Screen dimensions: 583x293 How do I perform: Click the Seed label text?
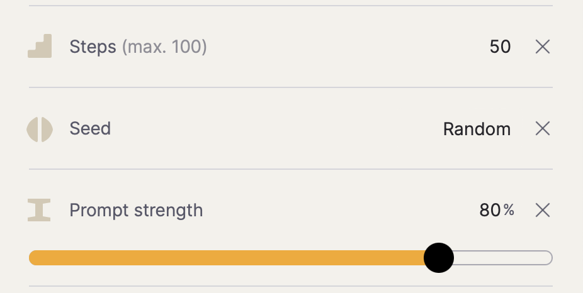click(90, 129)
